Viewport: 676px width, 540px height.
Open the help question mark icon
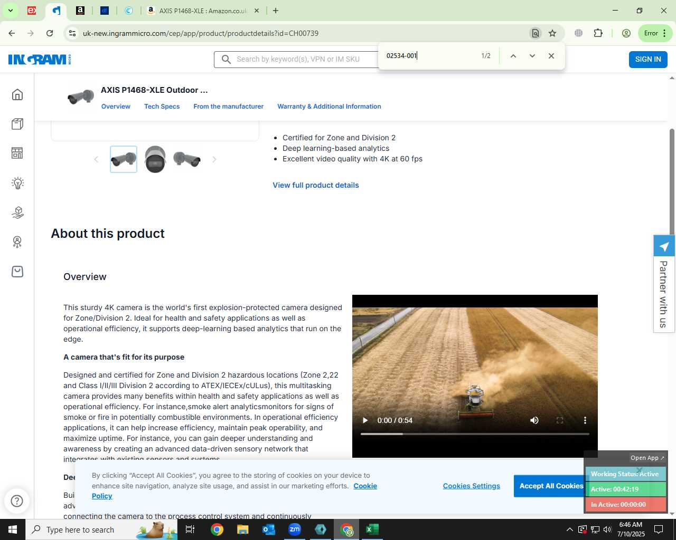click(x=17, y=501)
